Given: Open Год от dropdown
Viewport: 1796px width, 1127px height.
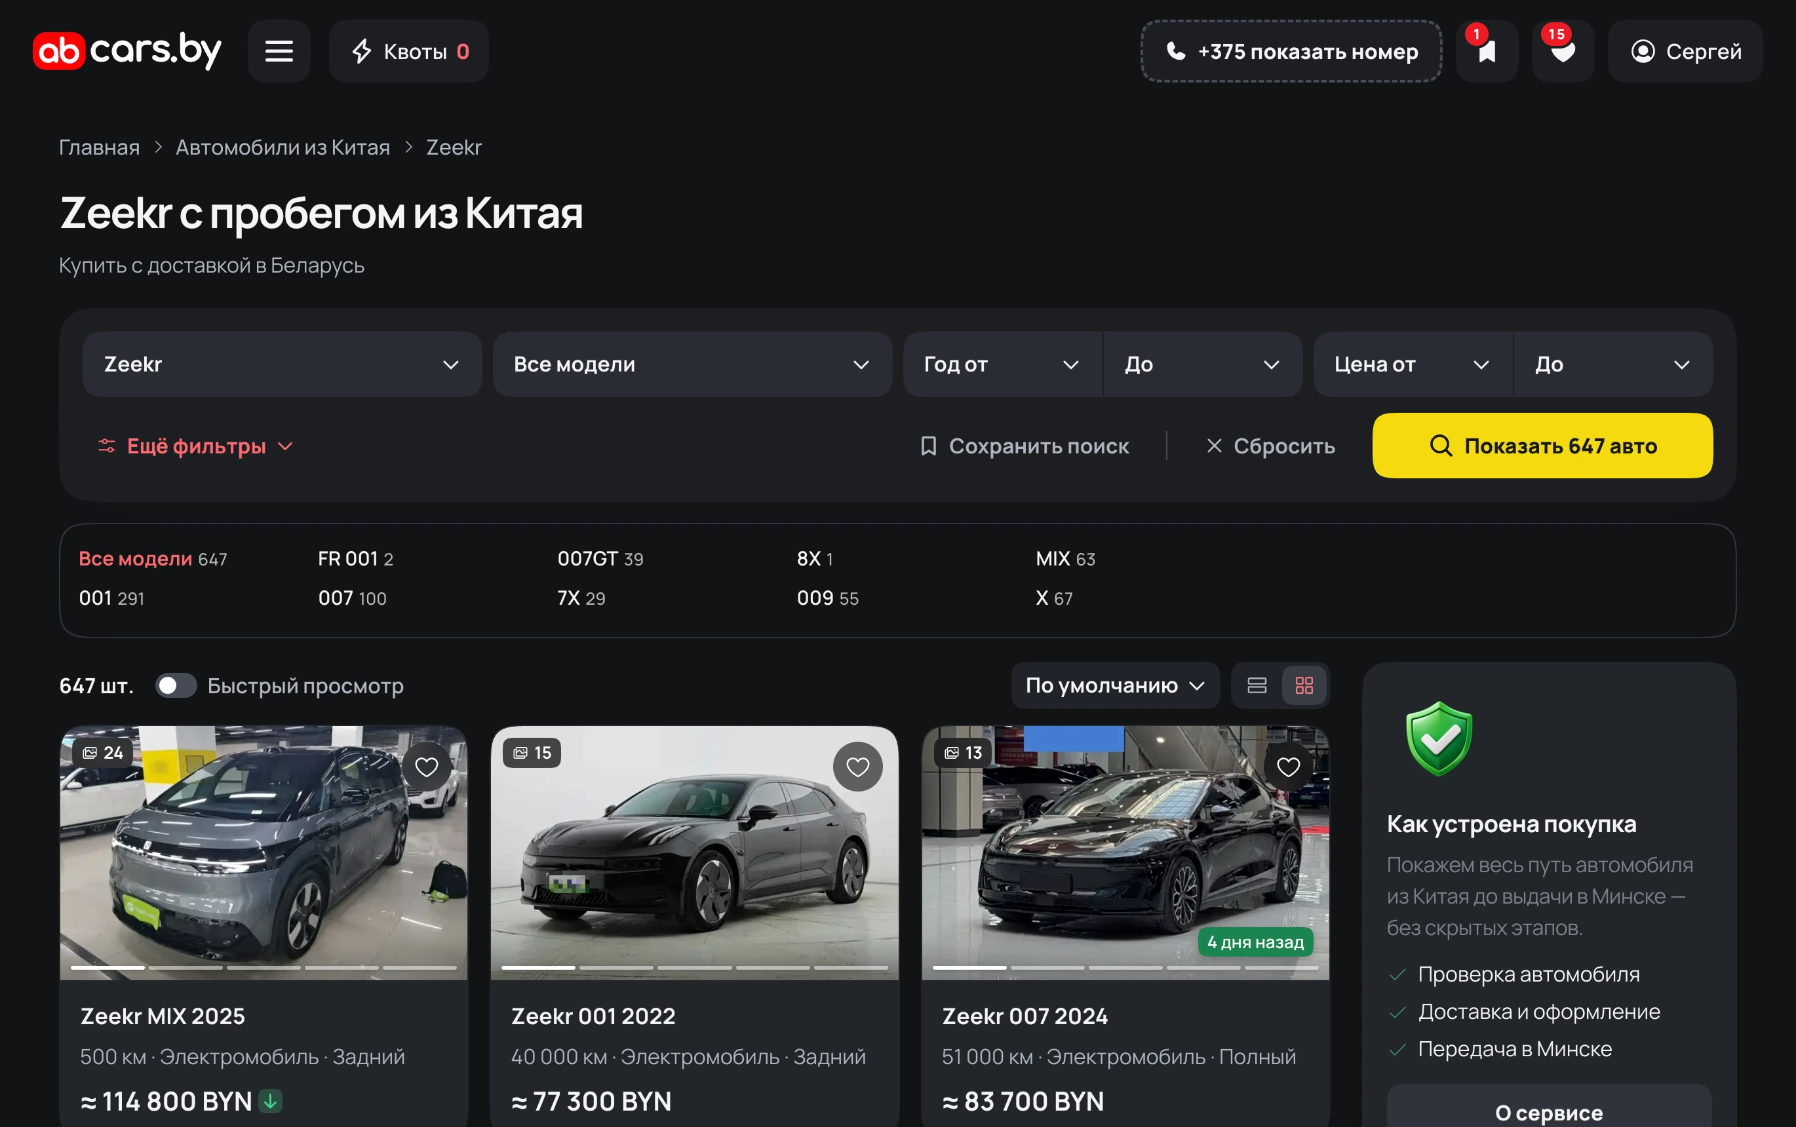Looking at the screenshot, I should (x=1003, y=364).
